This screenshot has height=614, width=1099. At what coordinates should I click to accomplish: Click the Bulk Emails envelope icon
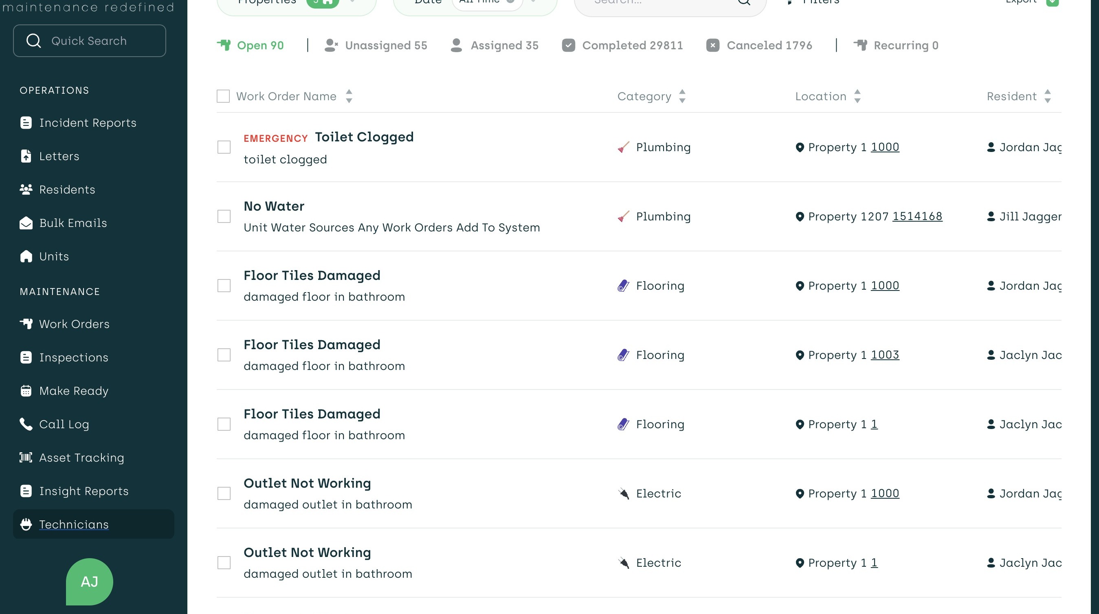[26, 223]
